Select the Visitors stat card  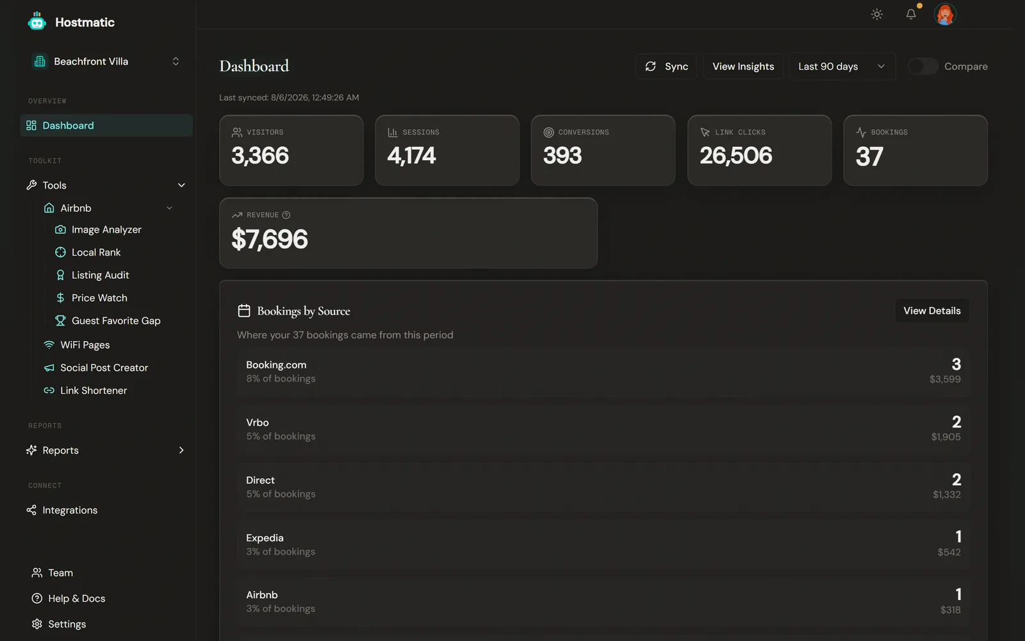(291, 151)
